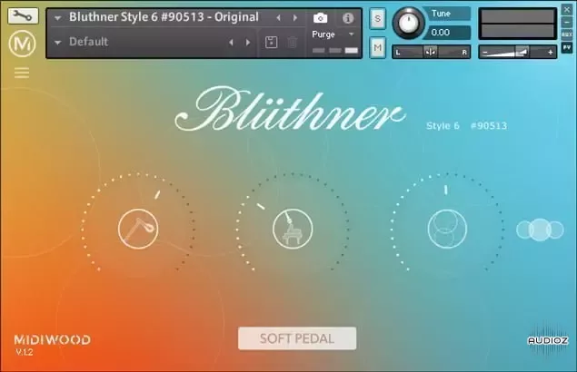Click the MIDIWOOD brand logo text

point(53,339)
